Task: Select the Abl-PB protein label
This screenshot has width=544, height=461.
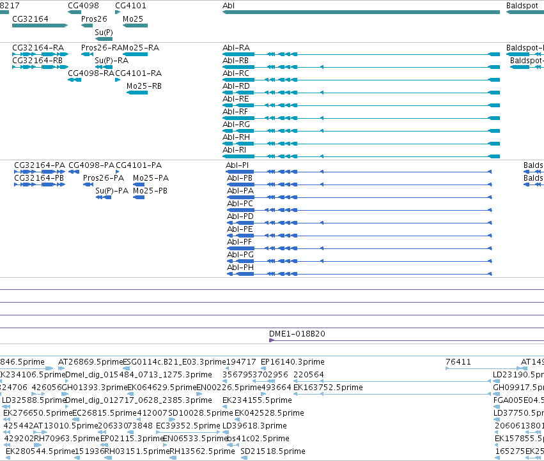Action: pos(240,178)
